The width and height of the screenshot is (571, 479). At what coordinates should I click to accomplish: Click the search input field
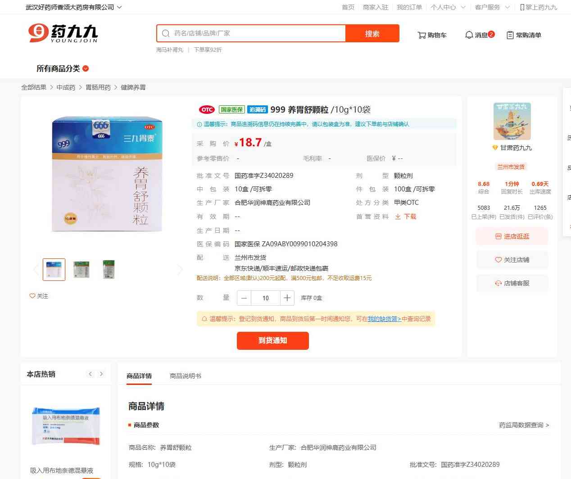[x=257, y=33]
